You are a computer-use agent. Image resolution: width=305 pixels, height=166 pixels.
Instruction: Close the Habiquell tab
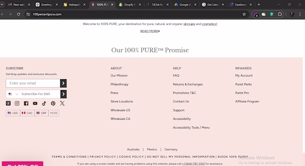[x=85, y=4]
